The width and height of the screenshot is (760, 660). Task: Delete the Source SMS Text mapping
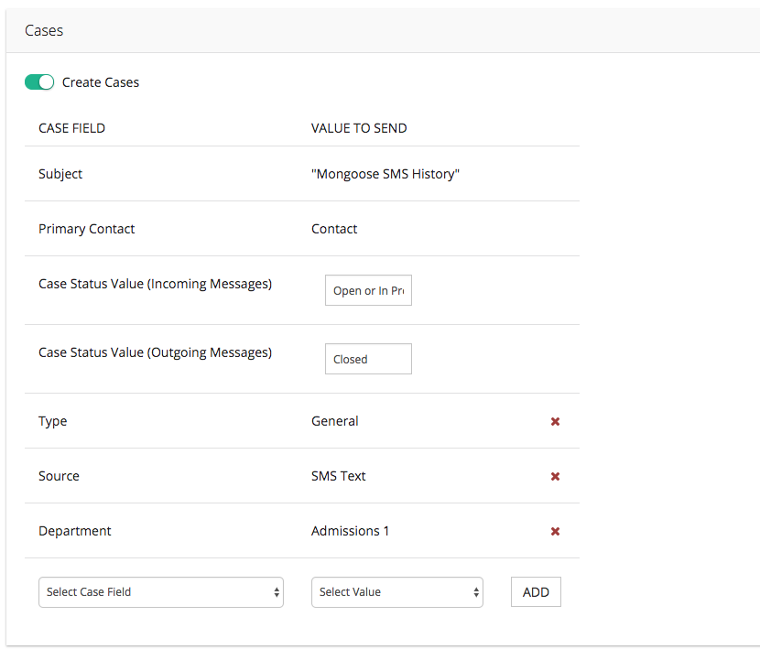pyautogui.click(x=555, y=477)
